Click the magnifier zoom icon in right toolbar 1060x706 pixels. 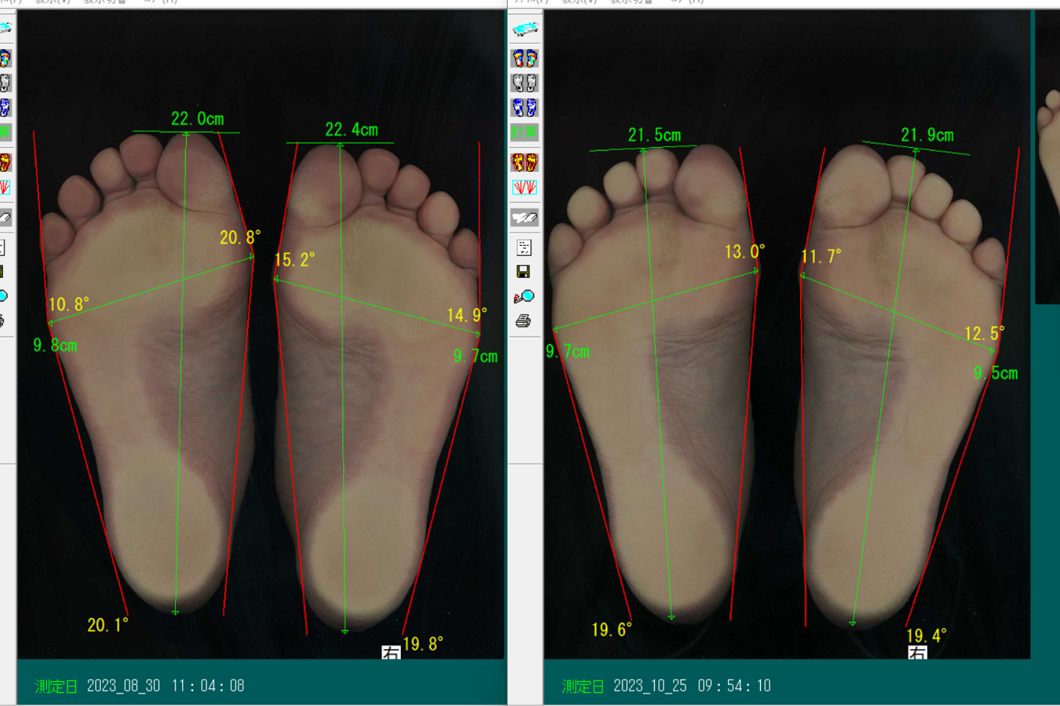pyautogui.click(x=524, y=296)
